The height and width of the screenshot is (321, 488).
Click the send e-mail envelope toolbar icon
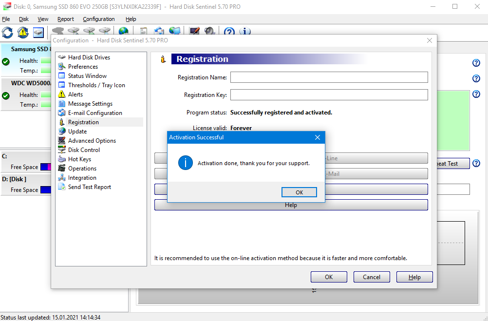point(159,31)
